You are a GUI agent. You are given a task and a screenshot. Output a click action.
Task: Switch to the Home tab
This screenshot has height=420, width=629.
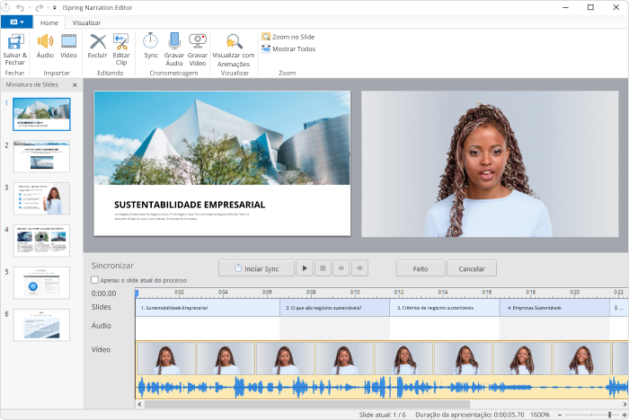click(x=49, y=22)
